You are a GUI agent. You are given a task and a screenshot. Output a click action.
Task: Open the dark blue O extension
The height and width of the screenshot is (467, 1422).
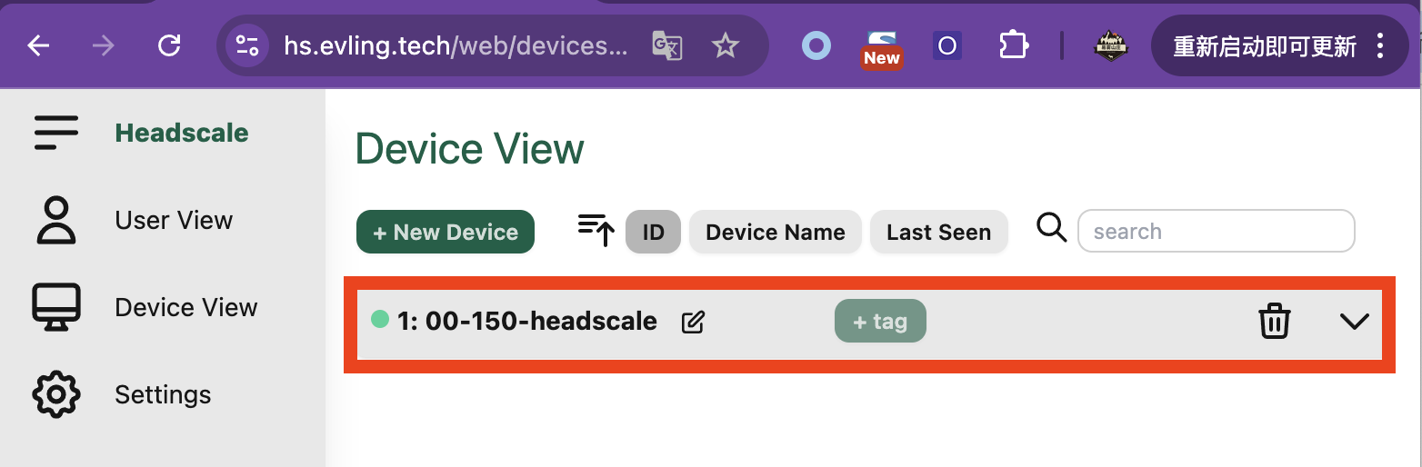947,45
